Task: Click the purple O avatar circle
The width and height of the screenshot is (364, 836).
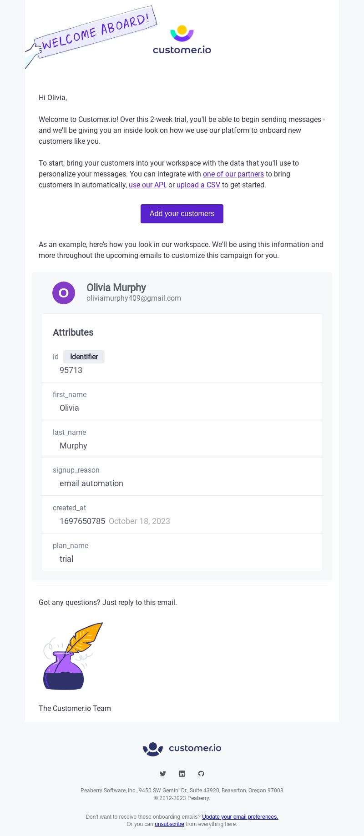Action: 64,293
